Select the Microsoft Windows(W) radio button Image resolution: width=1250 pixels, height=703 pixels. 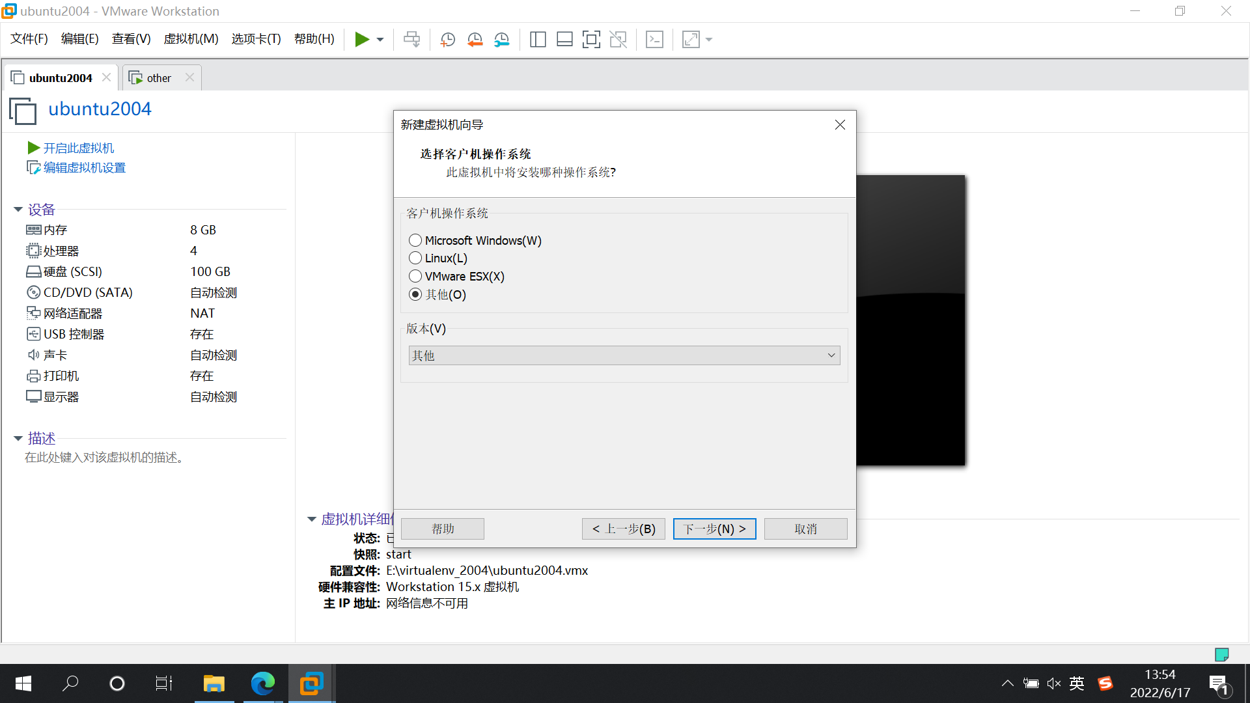(x=415, y=240)
